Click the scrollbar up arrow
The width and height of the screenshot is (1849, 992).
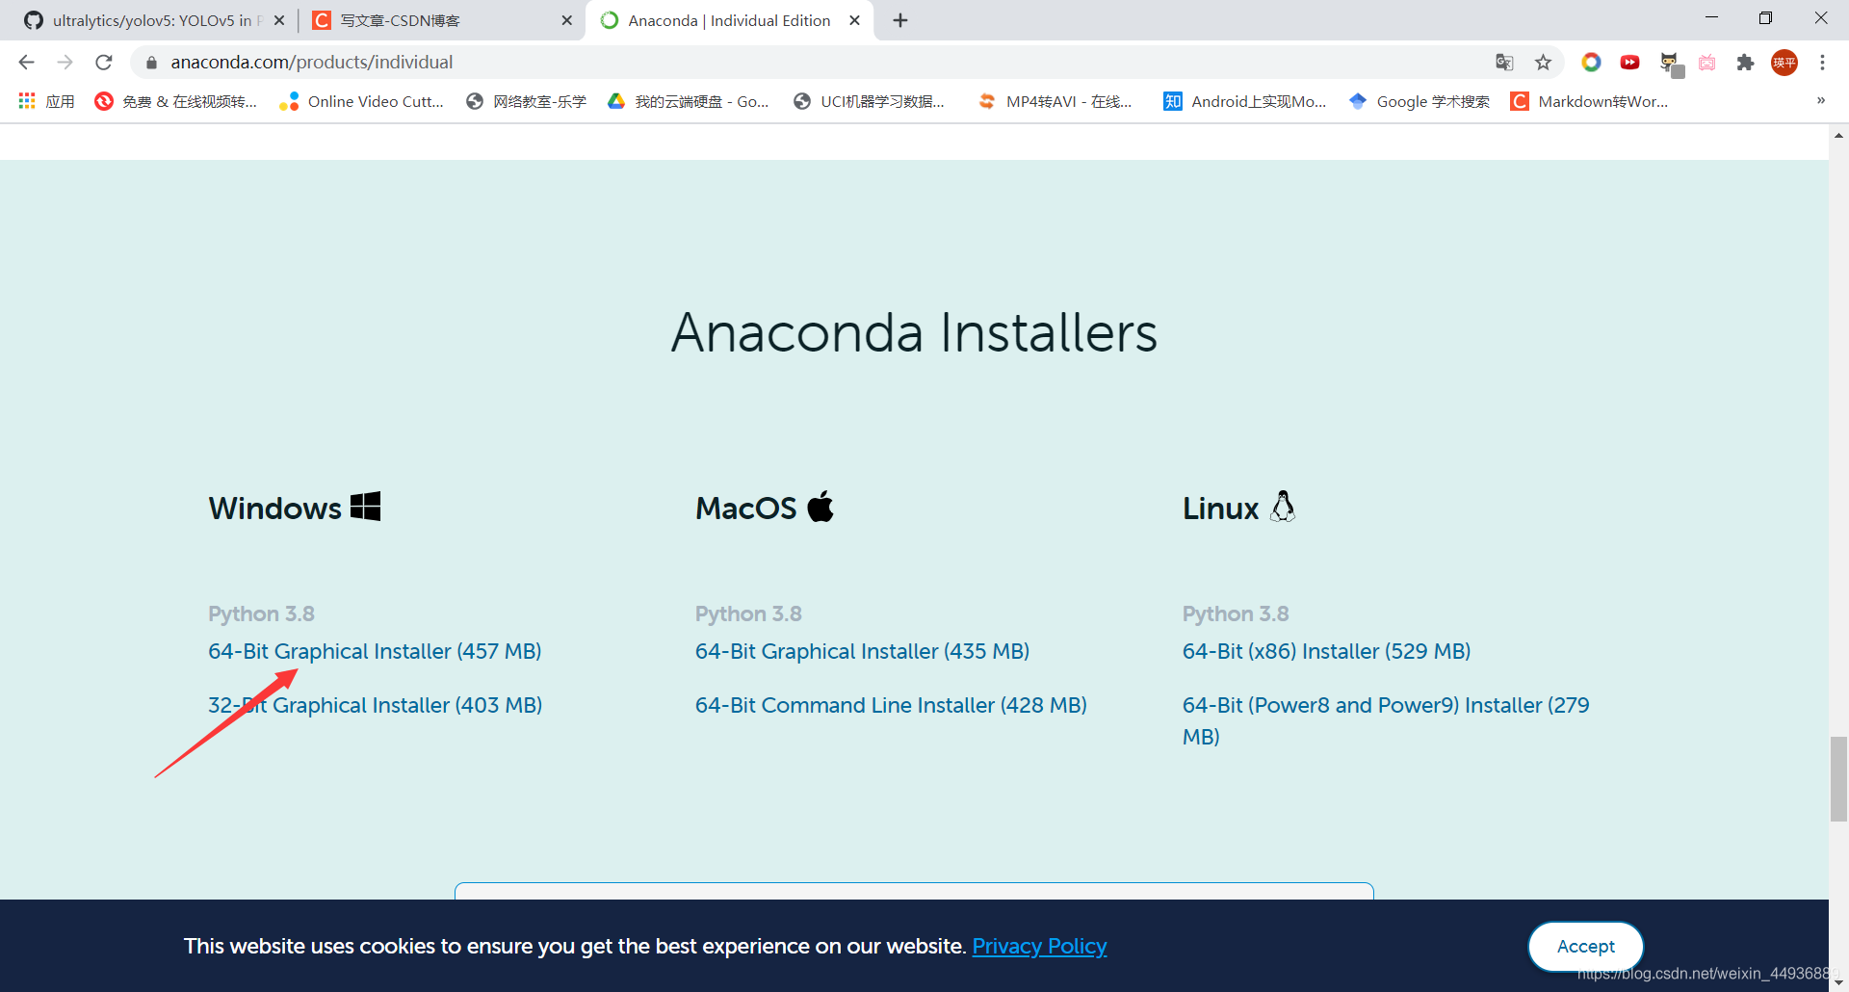click(1838, 136)
